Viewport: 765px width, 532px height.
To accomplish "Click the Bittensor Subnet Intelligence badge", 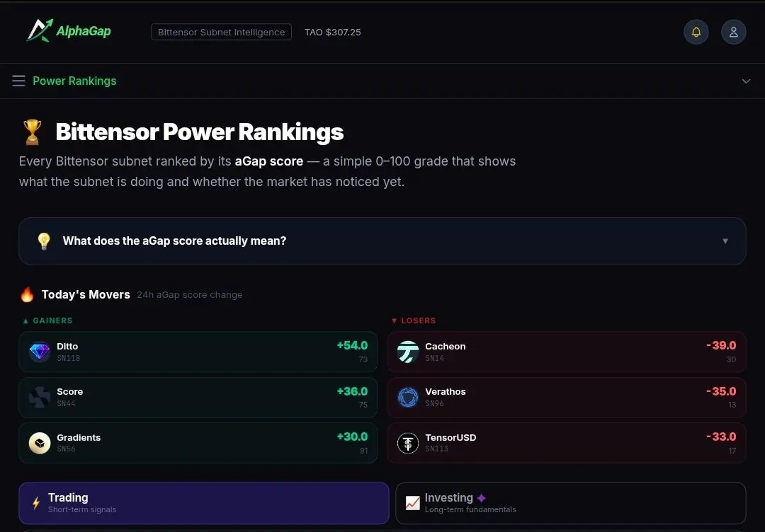I will [221, 32].
